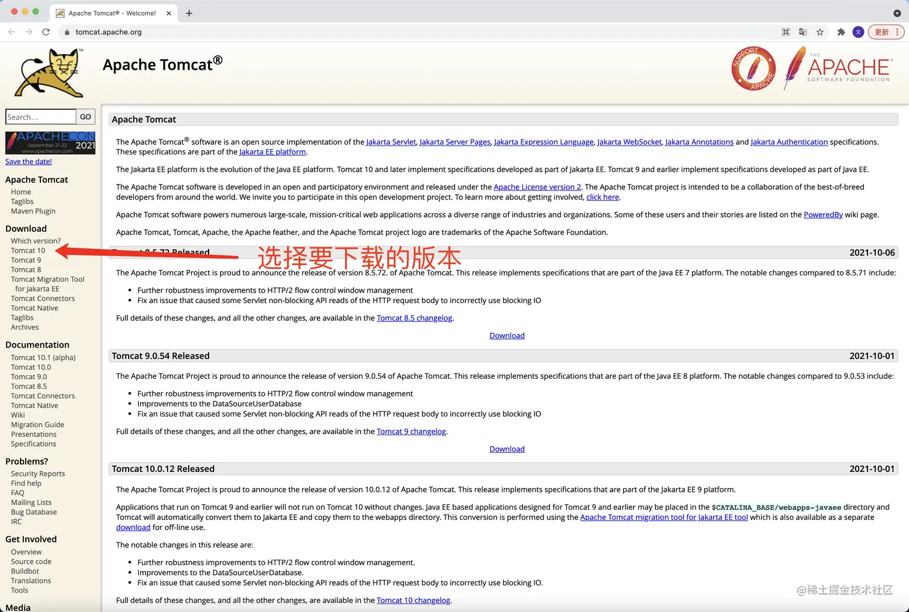Open Tomcat 9.0 documentation
This screenshot has width=909, height=612.
tap(29, 377)
